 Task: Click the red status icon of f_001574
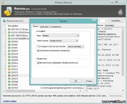(x=9, y=75)
